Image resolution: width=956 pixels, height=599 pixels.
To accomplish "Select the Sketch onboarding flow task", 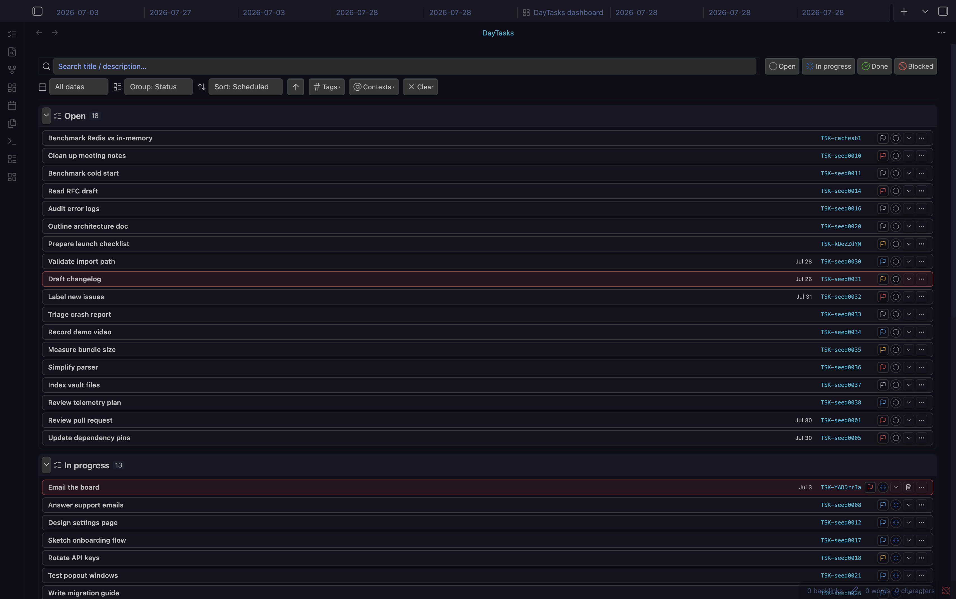I will point(487,540).
